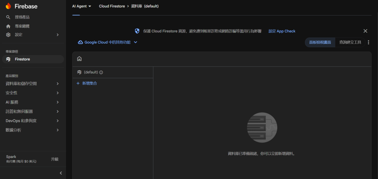The image size is (378, 179).
Task: Click 專案捷徑 section label
Action: pyautogui.click(x=12, y=52)
